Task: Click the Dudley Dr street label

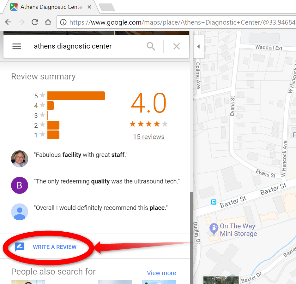Action: pos(197,233)
